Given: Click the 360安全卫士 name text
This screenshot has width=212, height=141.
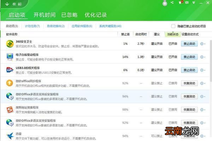Looking at the screenshot, I should click(24, 42).
